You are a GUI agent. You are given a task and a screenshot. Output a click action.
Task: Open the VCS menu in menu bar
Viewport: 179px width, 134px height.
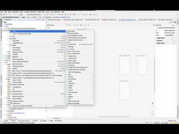[x=52, y=12]
